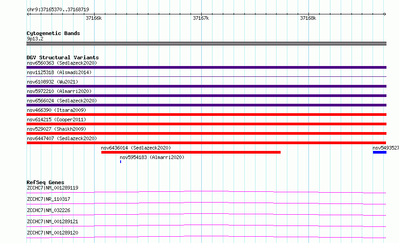This screenshot has width=399, height=243.
Task: Click the Cytogenetic Bands track title
Action: pyautogui.click(x=53, y=33)
